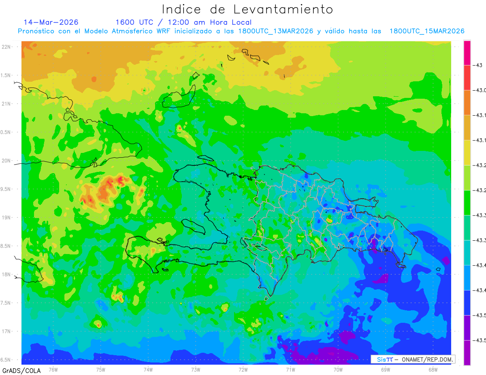Select the light blue color bar segment

[467, 277]
